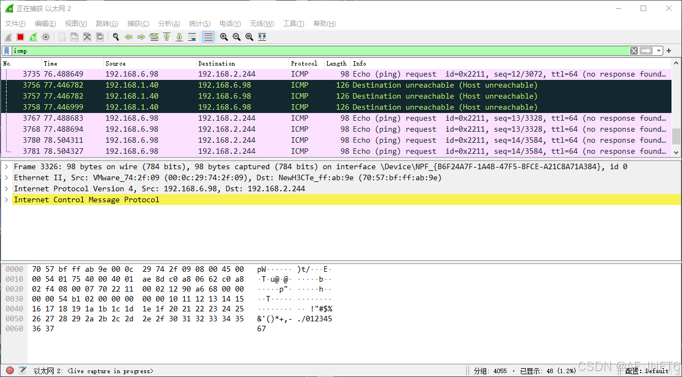682x377 pixels.
Task: Zoom out the main window text
Action: tap(237, 37)
